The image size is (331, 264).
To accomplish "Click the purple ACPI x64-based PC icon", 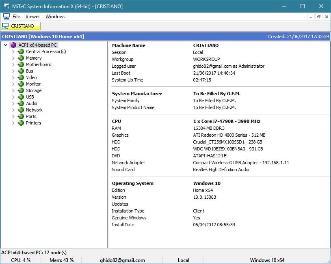I will tap(13, 45).
